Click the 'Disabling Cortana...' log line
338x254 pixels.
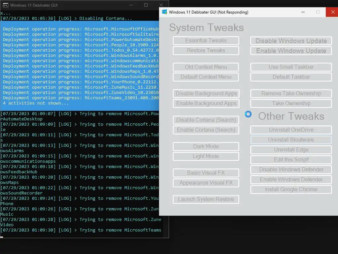[66, 19]
